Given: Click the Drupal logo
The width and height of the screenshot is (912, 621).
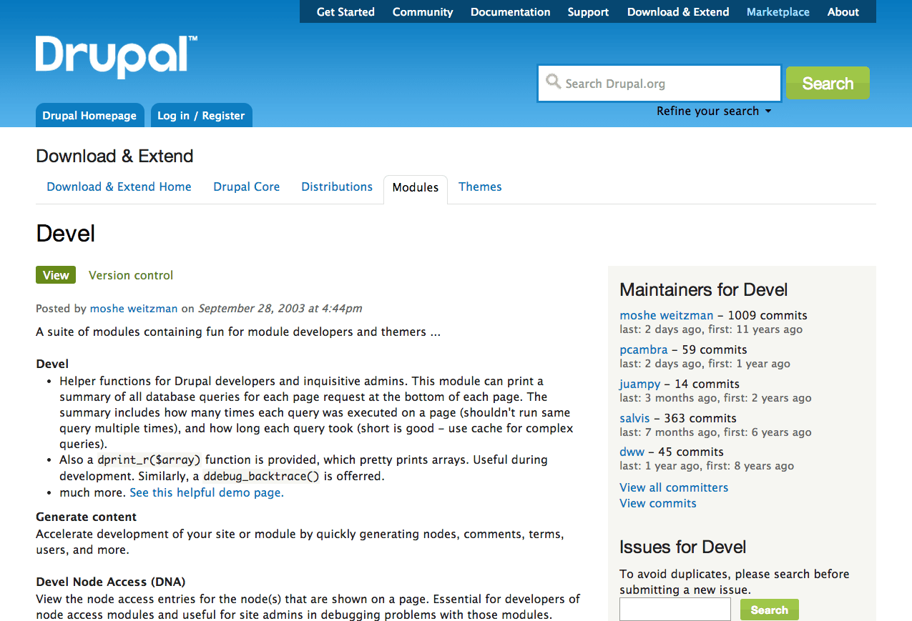Looking at the screenshot, I should click(x=117, y=57).
